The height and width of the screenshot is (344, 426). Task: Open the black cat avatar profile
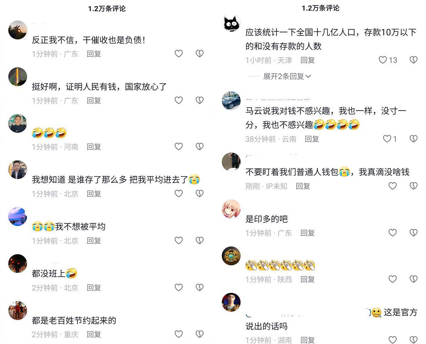tap(231, 23)
